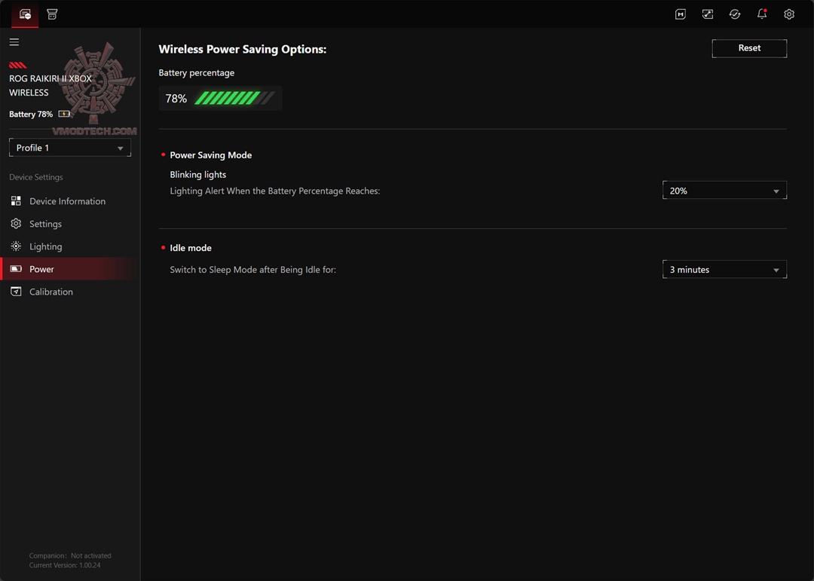Image resolution: width=814 pixels, height=581 pixels.
Task: Open the settings gear in top-right
Action: pyautogui.click(x=789, y=14)
